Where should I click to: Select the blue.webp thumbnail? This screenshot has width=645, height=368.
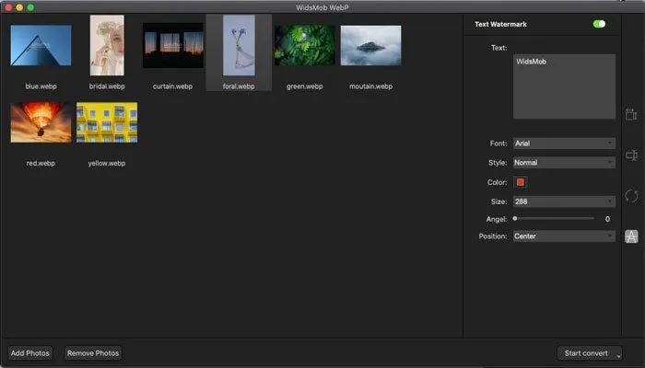[41, 45]
